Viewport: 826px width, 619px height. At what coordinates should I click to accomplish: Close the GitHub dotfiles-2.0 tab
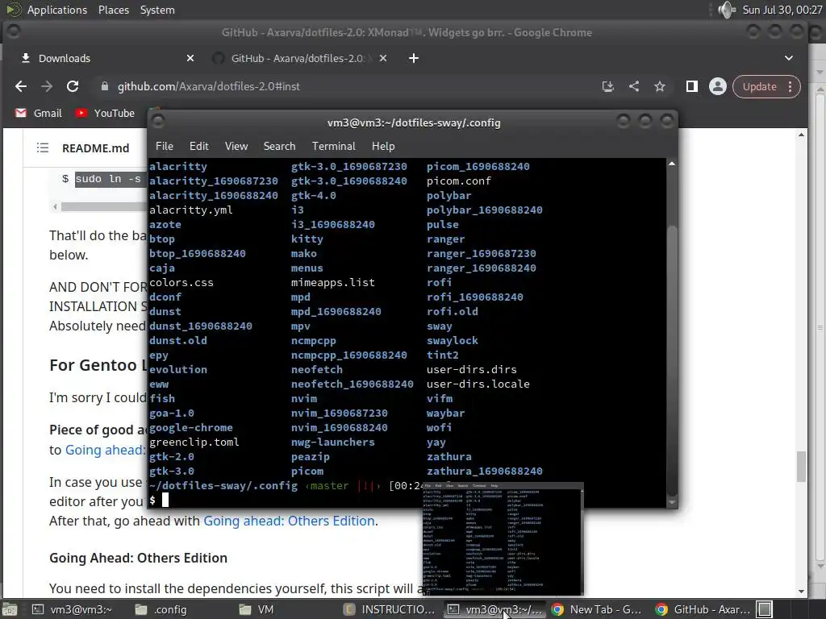(383, 58)
